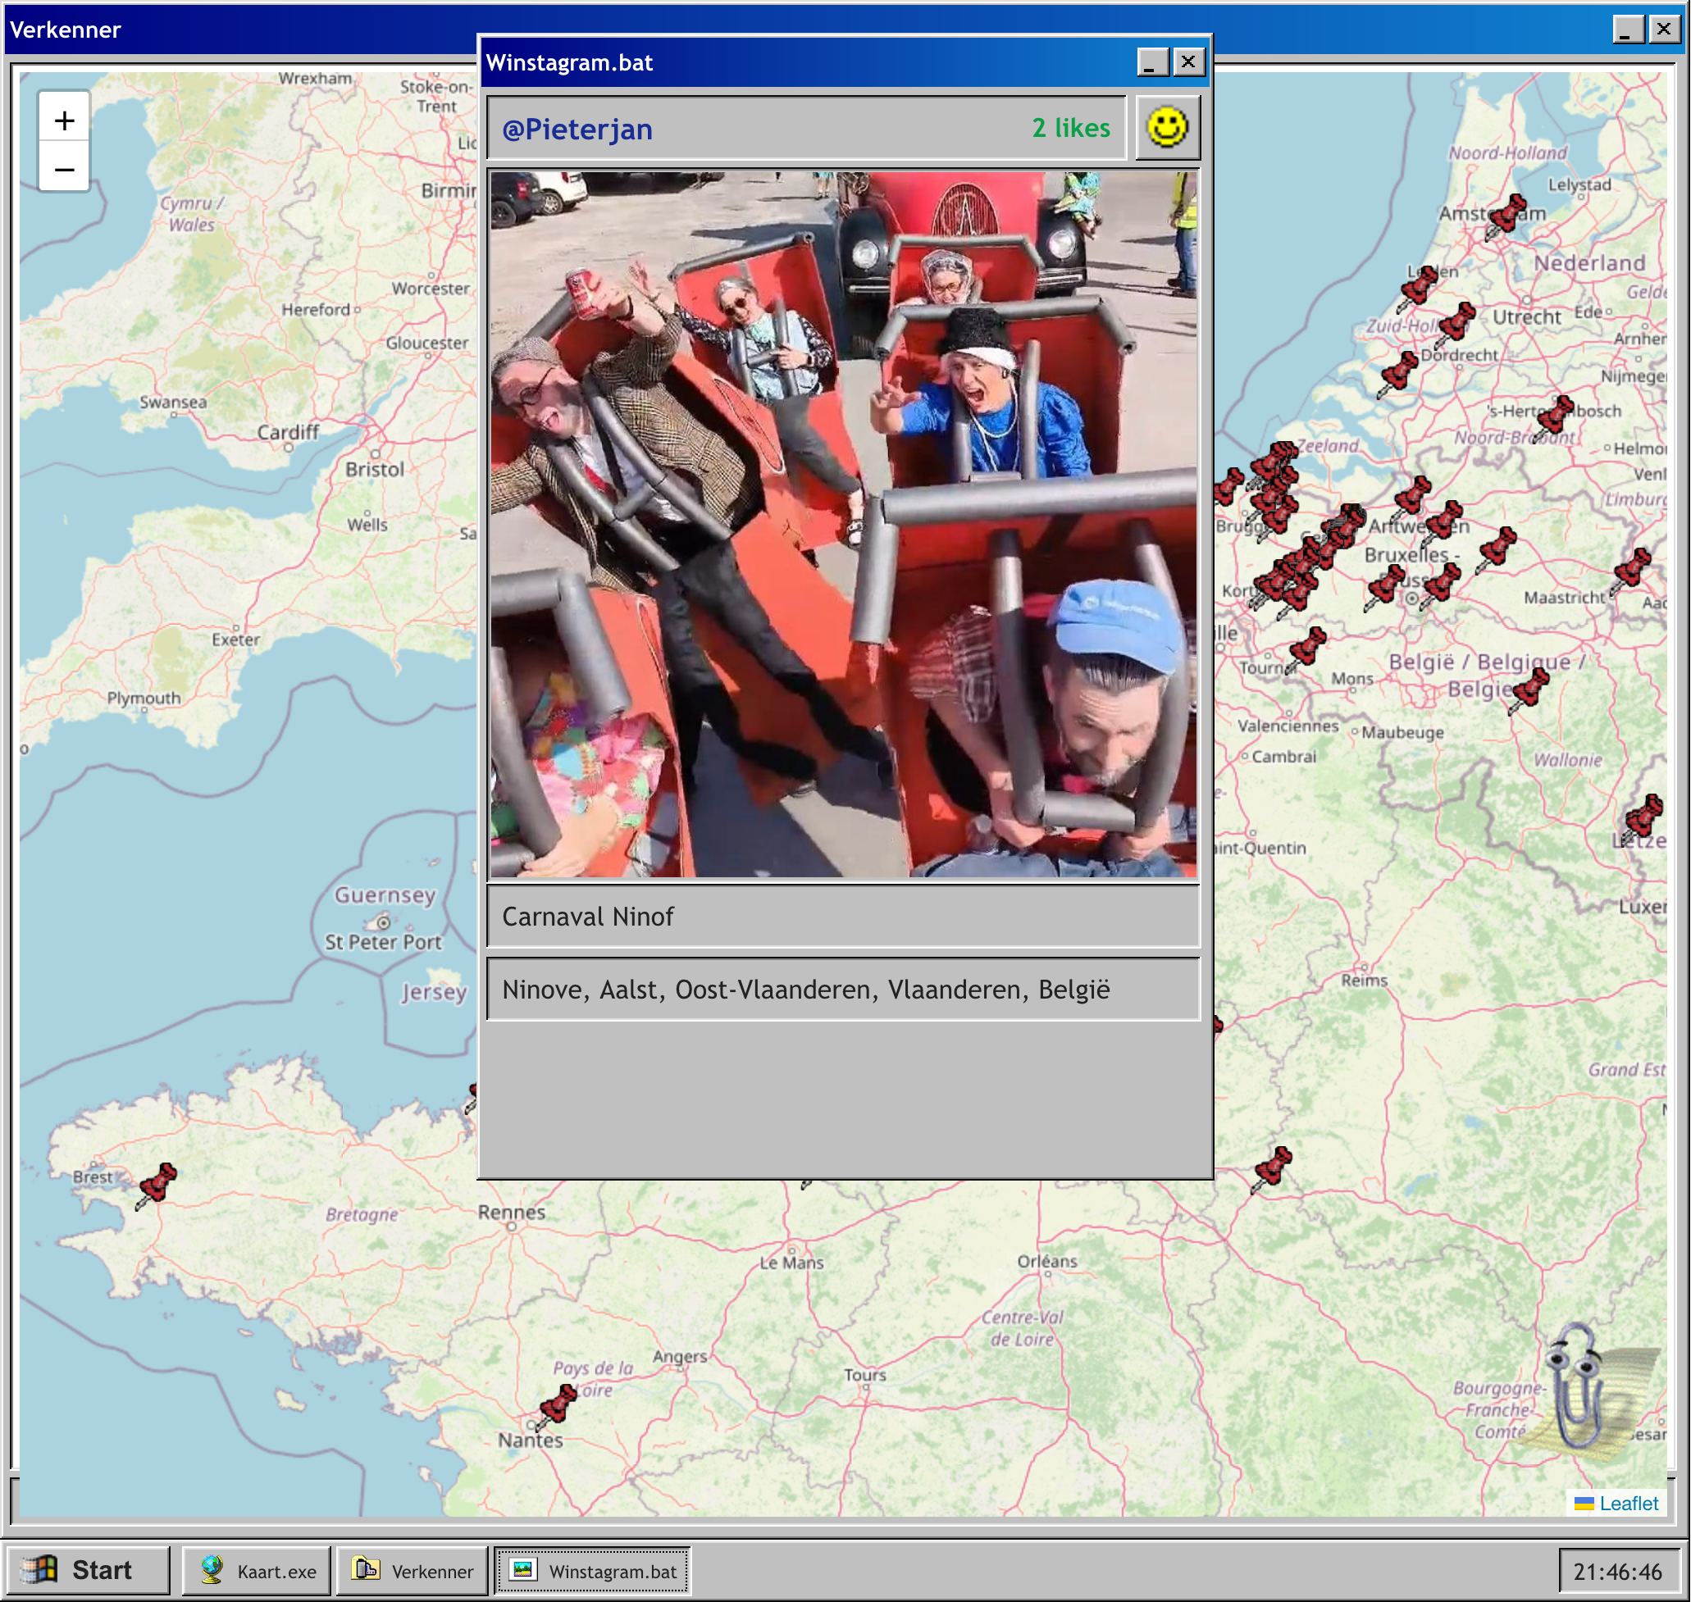Click the pushpin marker near Nantes
This screenshot has width=1691, height=1602.
click(559, 1404)
